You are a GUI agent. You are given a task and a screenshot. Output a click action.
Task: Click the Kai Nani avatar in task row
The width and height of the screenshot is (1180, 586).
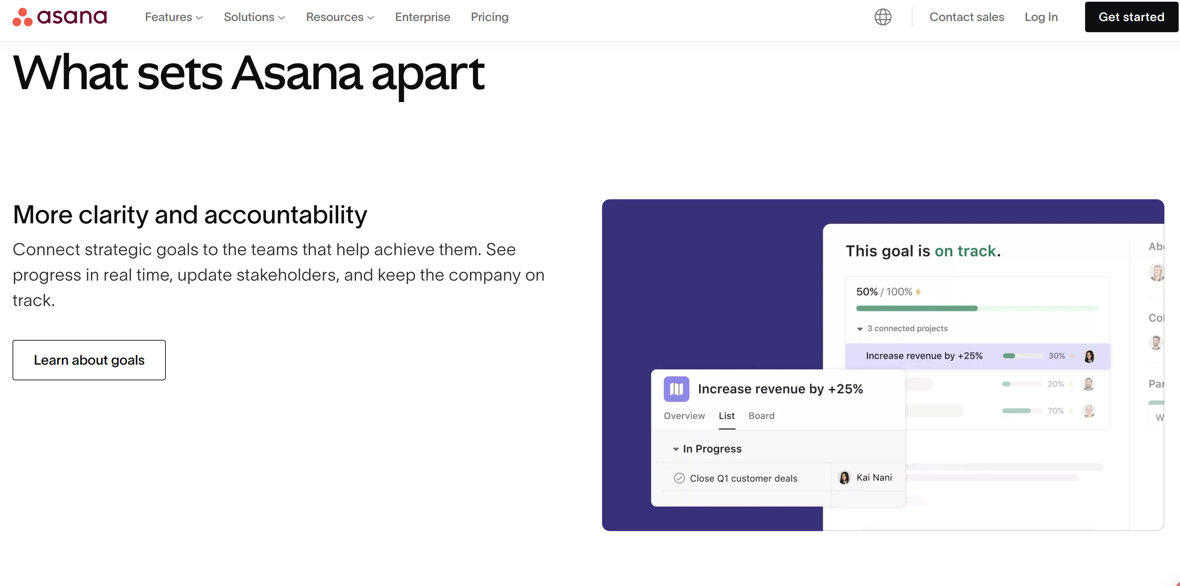[844, 478]
